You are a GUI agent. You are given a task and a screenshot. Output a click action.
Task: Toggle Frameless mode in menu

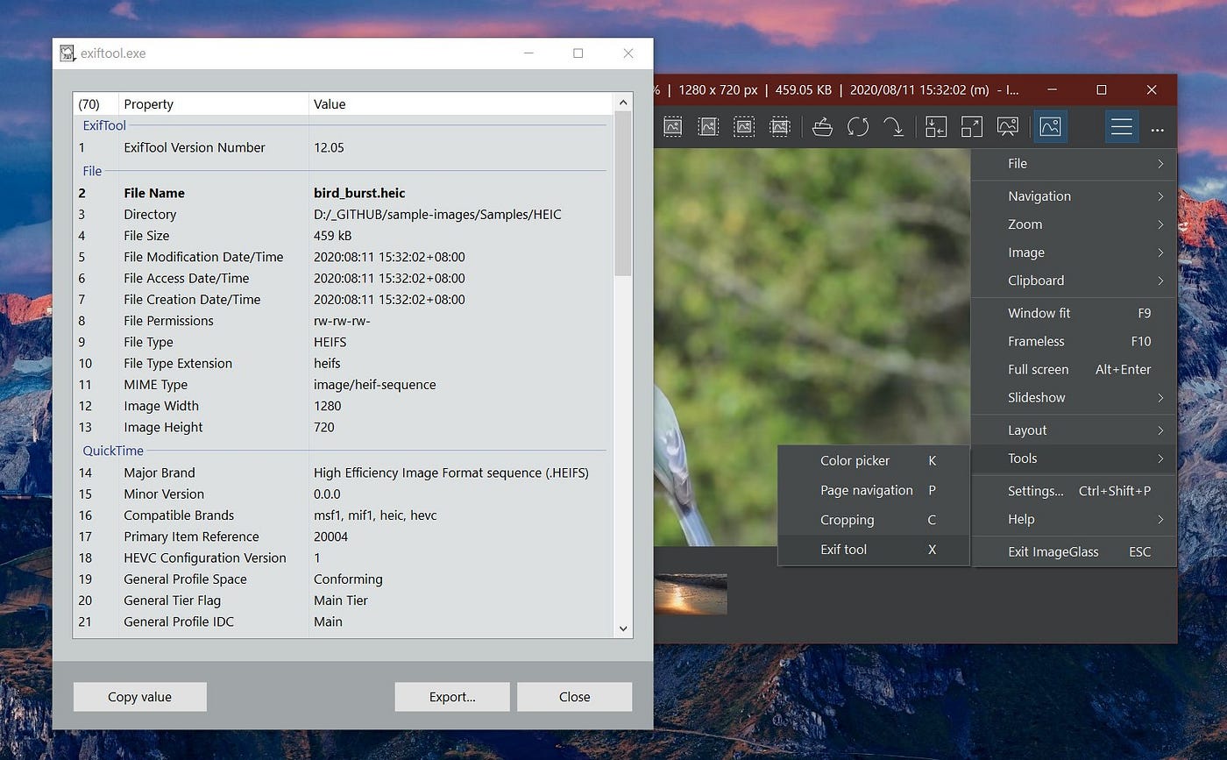pyautogui.click(x=1074, y=341)
